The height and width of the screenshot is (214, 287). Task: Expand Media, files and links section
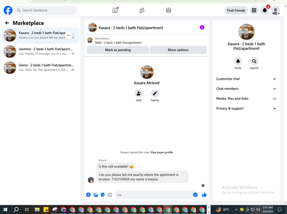[246, 99]
